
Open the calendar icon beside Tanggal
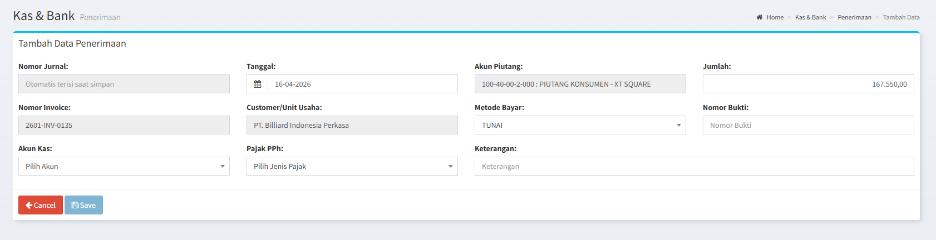[257, 84]
